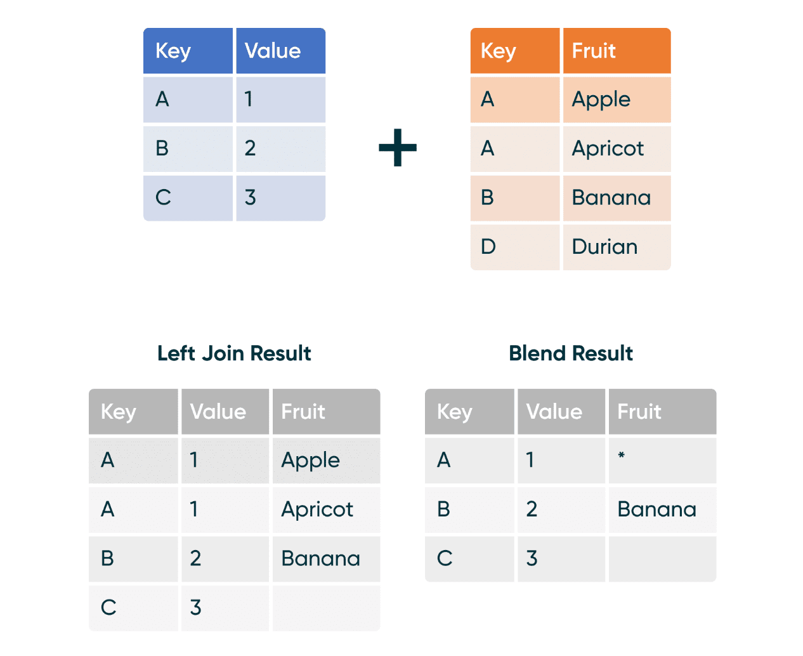Select Apricot in Left Join Result table
The height and width of the screenshot is (656, 803).
(x=325, y=509)
